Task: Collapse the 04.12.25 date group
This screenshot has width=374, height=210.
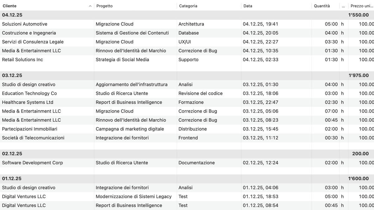Action: coord(12,15)
